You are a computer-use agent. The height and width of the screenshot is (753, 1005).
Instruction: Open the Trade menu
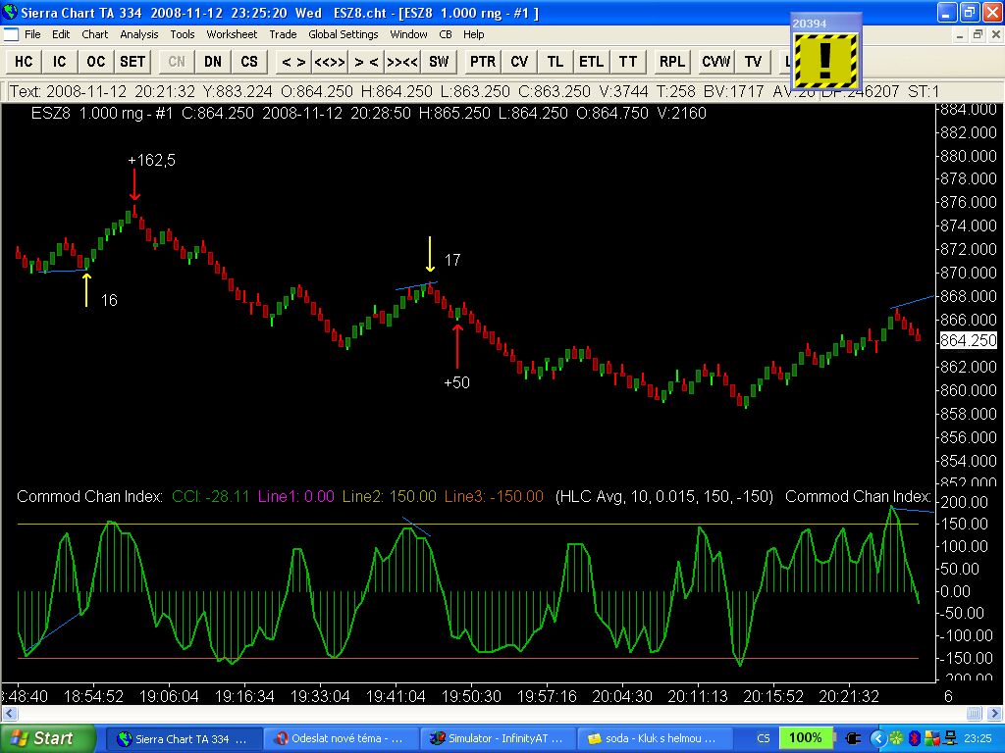[283, 34]
